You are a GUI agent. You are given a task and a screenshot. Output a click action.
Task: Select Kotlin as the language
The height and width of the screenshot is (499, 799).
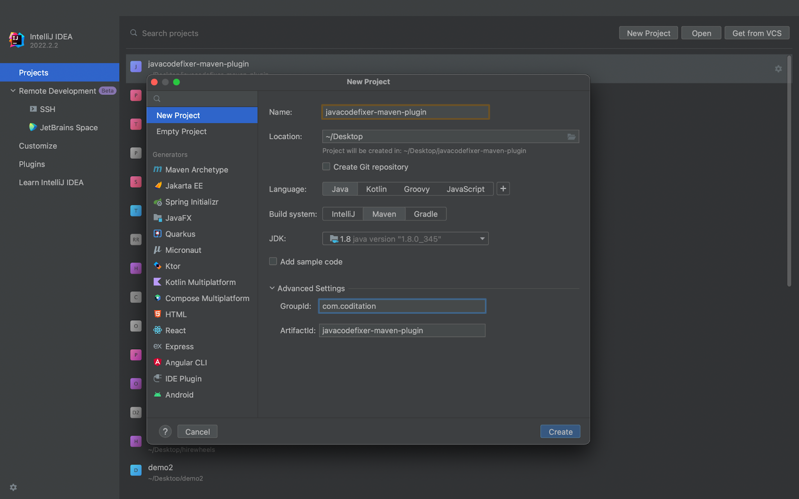(x=377, y=189)
